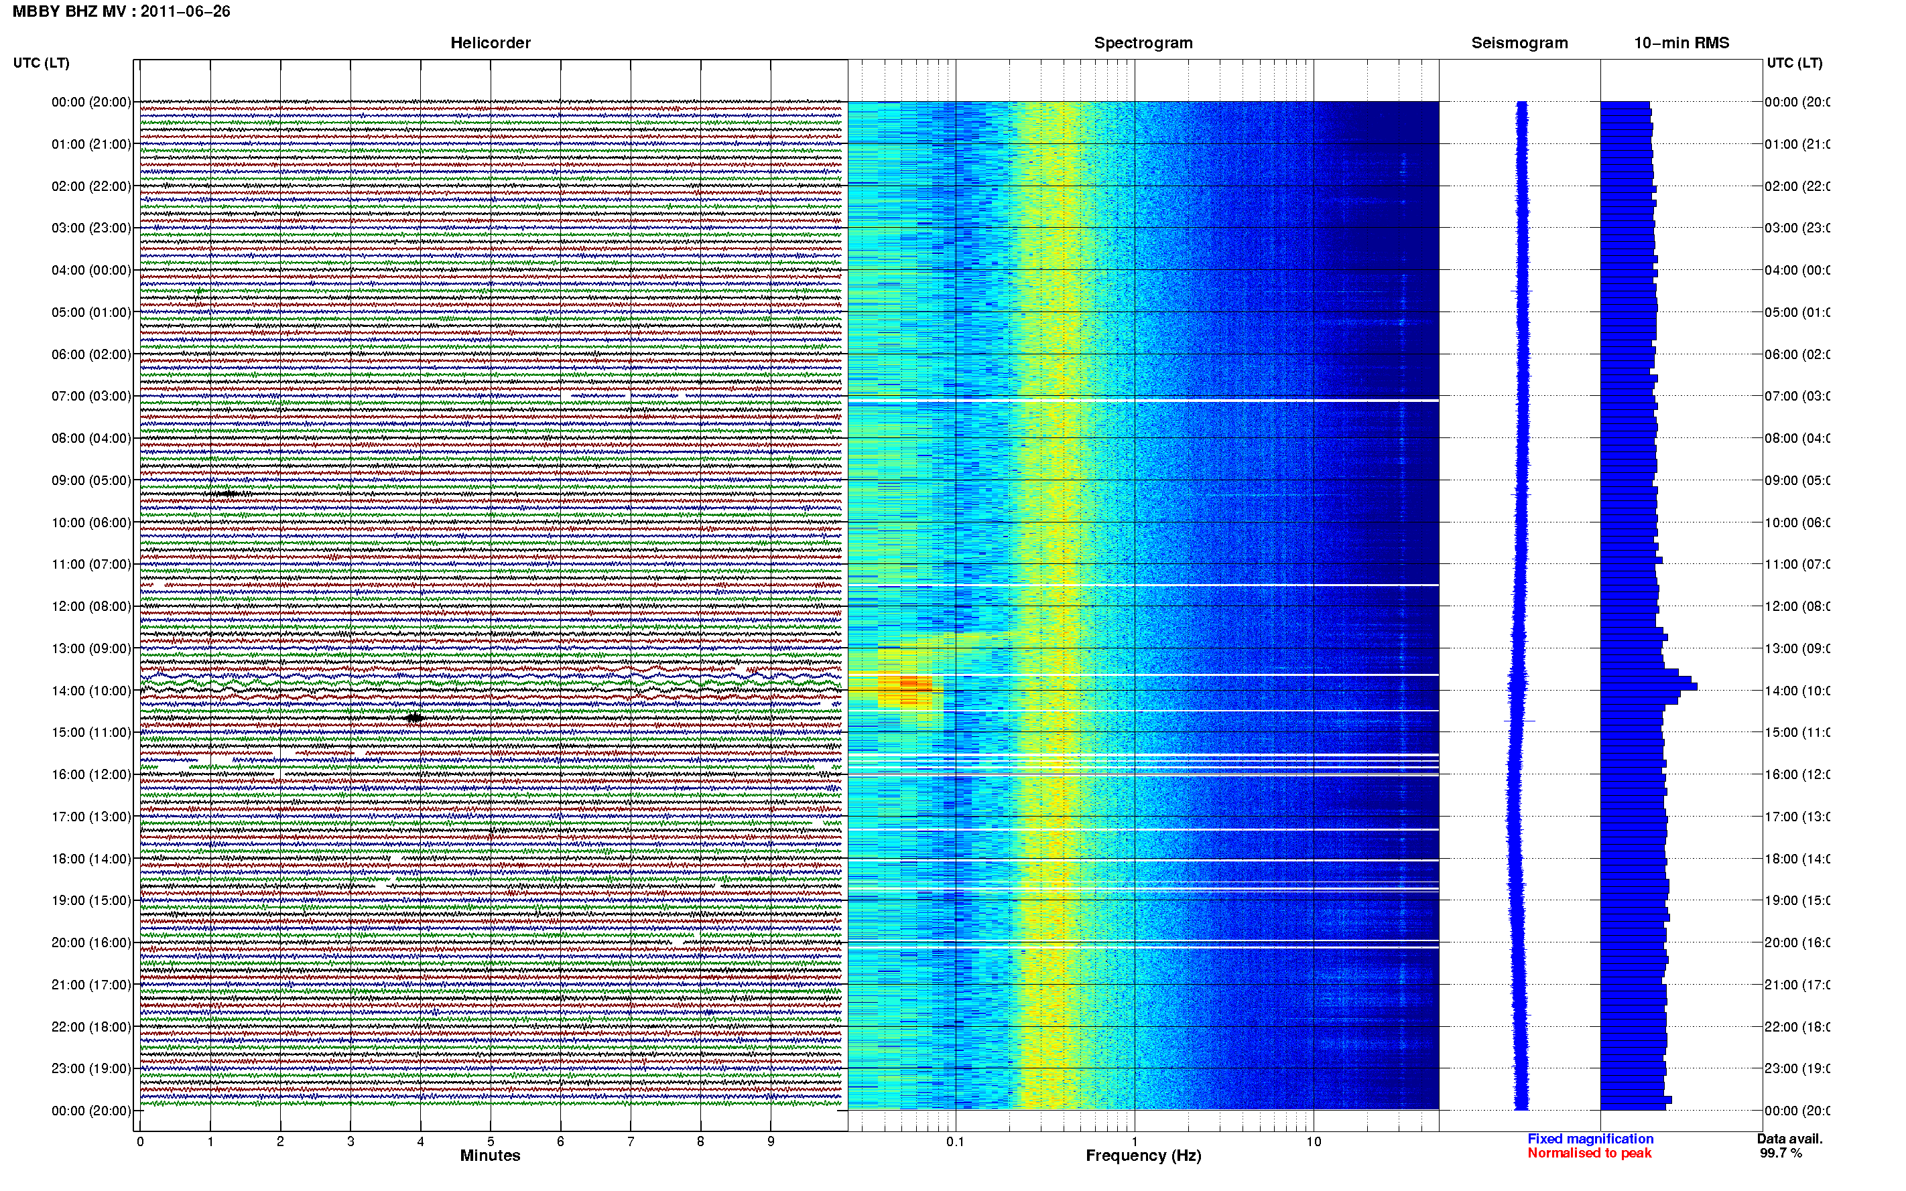This screenshot has width=1906, height=1191.
Task: Click the black event burst near 09:20 trace
Action: click(x=228, y=494)
